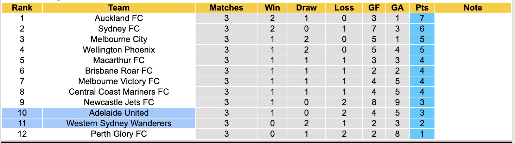
Task: Click the Note column header
Action: click(472, 8)
